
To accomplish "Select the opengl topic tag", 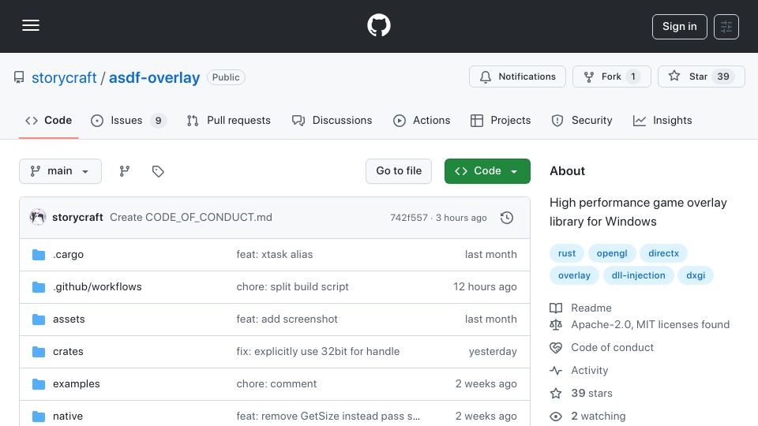I will point(611,253).
